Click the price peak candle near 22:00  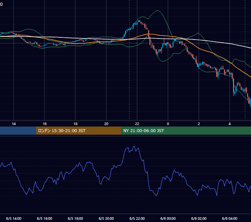pos(140,21)
